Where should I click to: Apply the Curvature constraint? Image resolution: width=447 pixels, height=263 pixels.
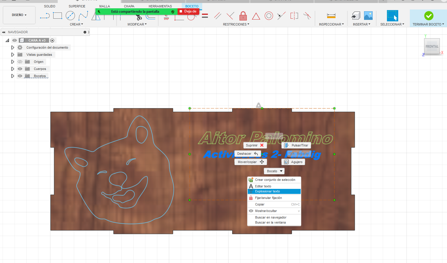coord(307,16)
